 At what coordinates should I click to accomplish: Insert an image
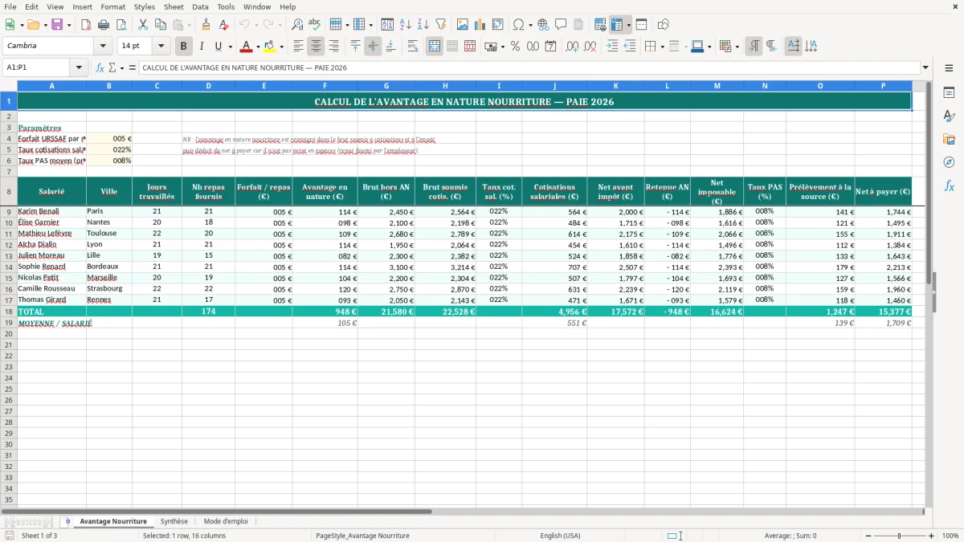[463, 25]
